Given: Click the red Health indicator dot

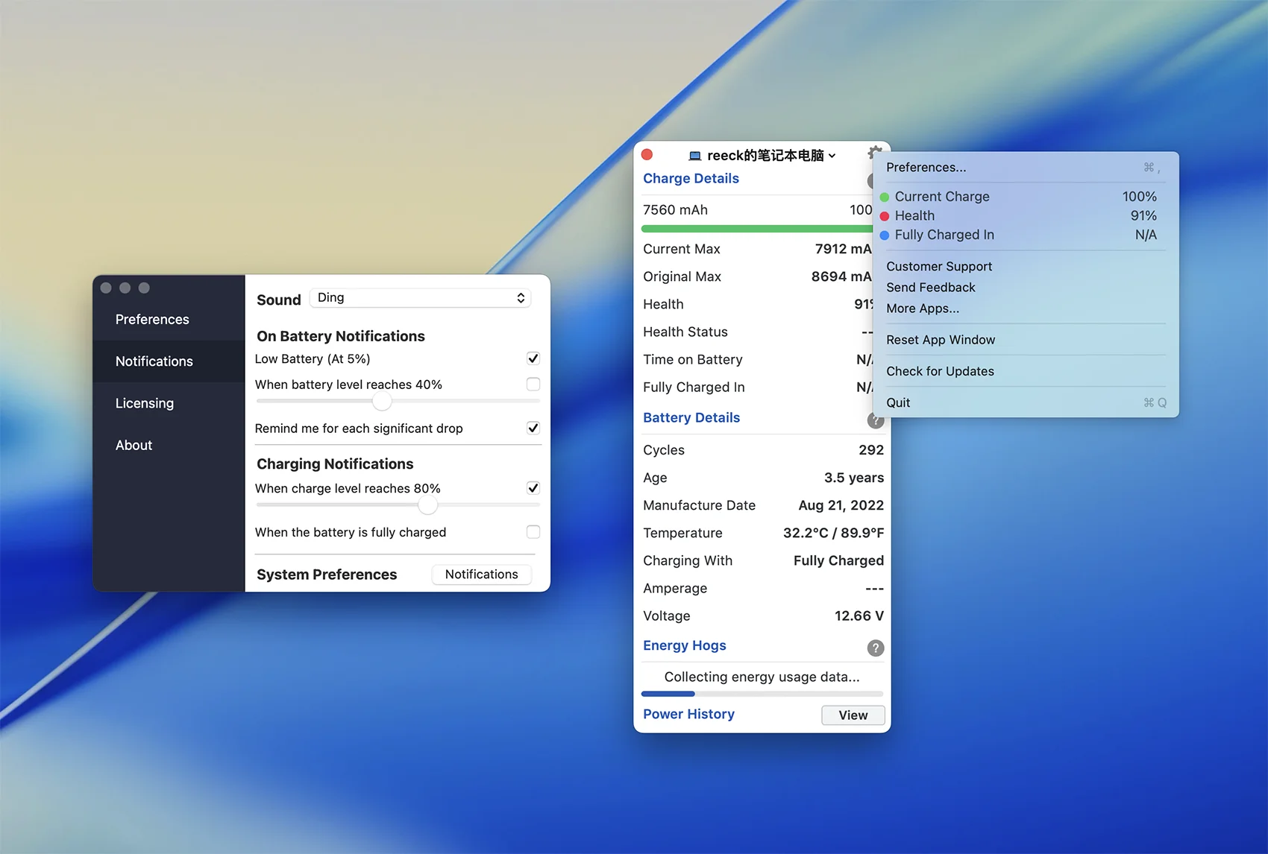Looking at the screenshot, I should [885, 216].
